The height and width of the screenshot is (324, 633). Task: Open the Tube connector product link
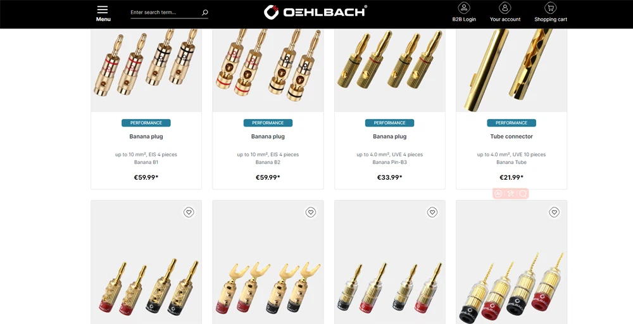pyautogui.click(x=511, y=137)
